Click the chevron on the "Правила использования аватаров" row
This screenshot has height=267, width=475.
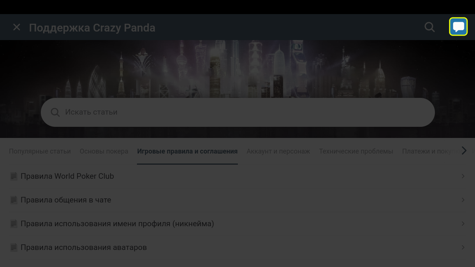[x=463, y=247]
